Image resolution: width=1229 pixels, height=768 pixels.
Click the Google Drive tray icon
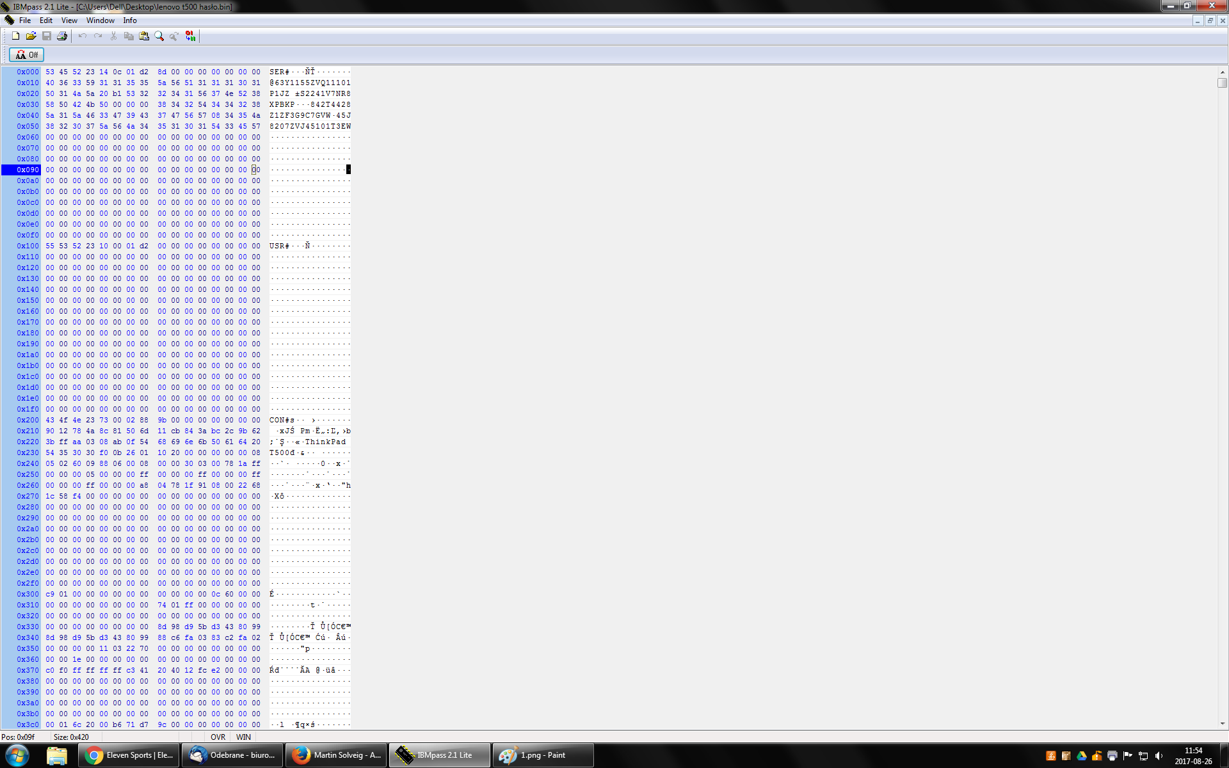tap(1082, 756)
